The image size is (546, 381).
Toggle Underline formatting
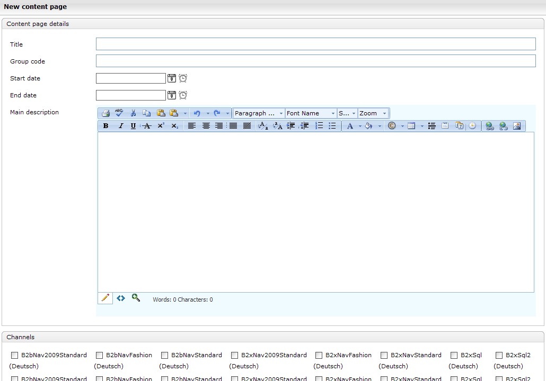click(x=133, y=126)
